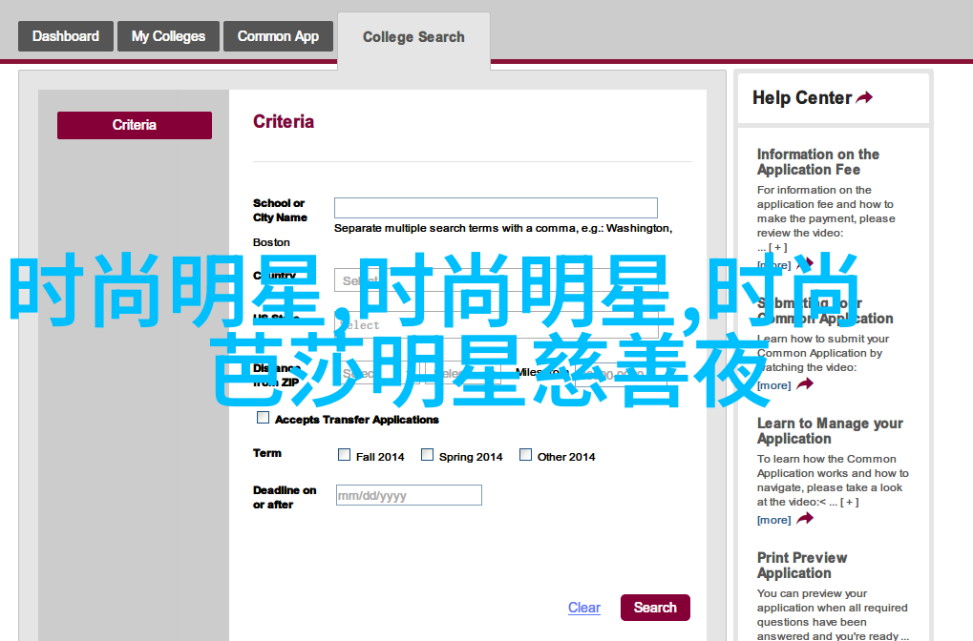
Task: Click the 'Boston' text below School or City Name
Action: [271, 242]
